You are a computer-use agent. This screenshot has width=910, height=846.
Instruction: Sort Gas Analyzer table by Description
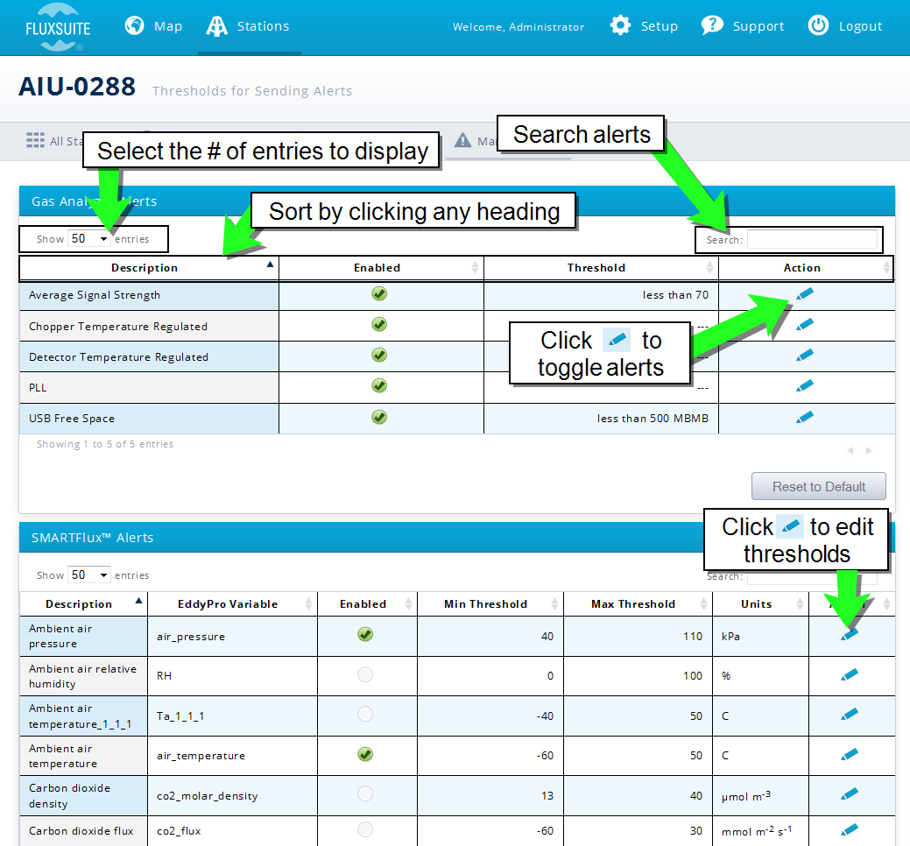(x=149, y=267)
